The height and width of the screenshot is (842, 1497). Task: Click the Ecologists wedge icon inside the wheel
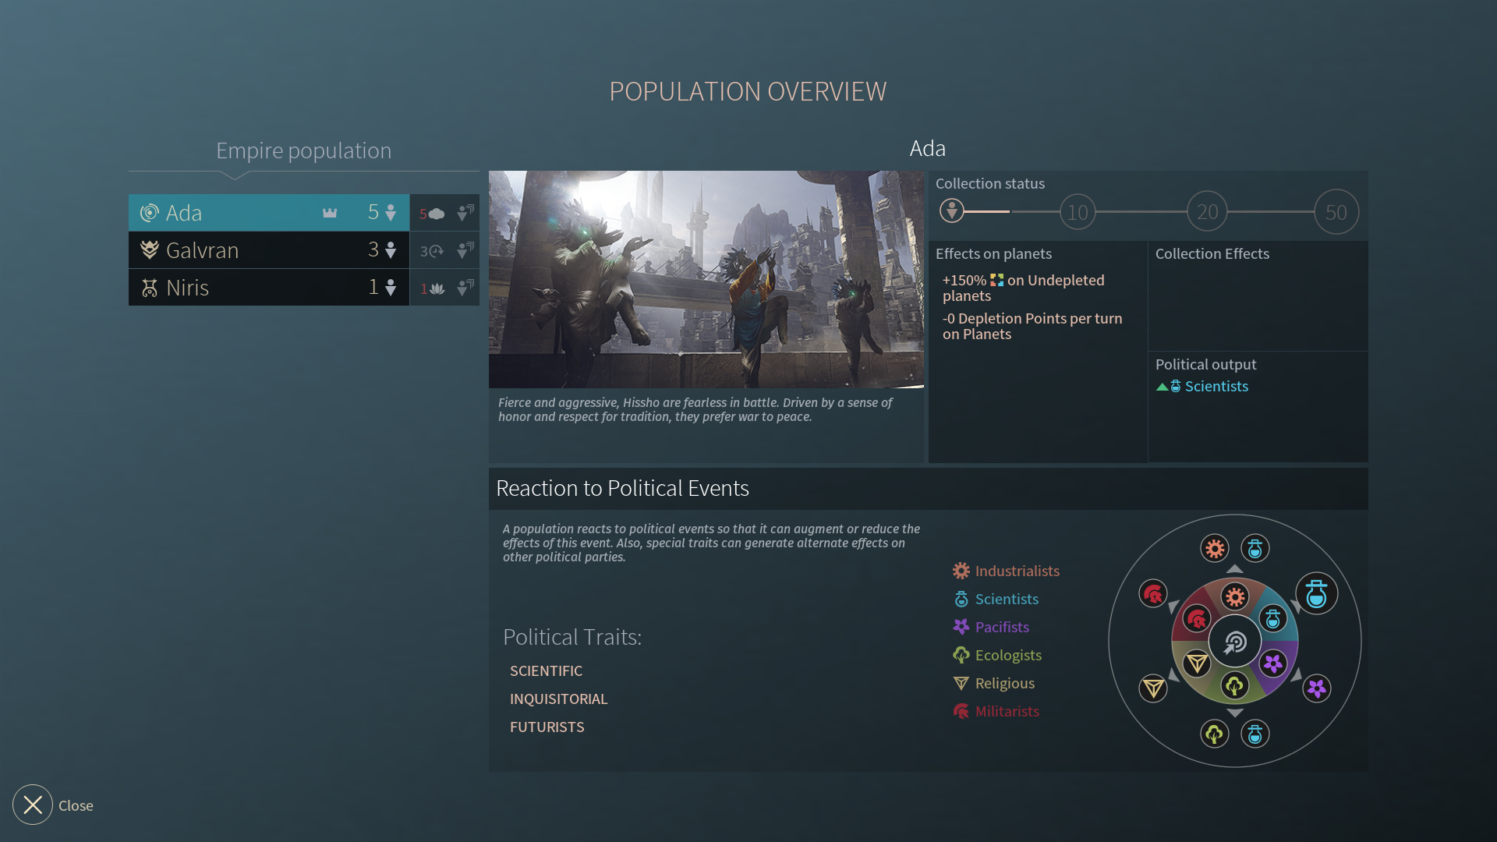click(x=1235, y=686)
